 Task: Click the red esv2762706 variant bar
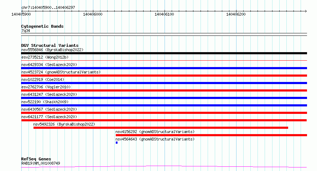[164, 90]
